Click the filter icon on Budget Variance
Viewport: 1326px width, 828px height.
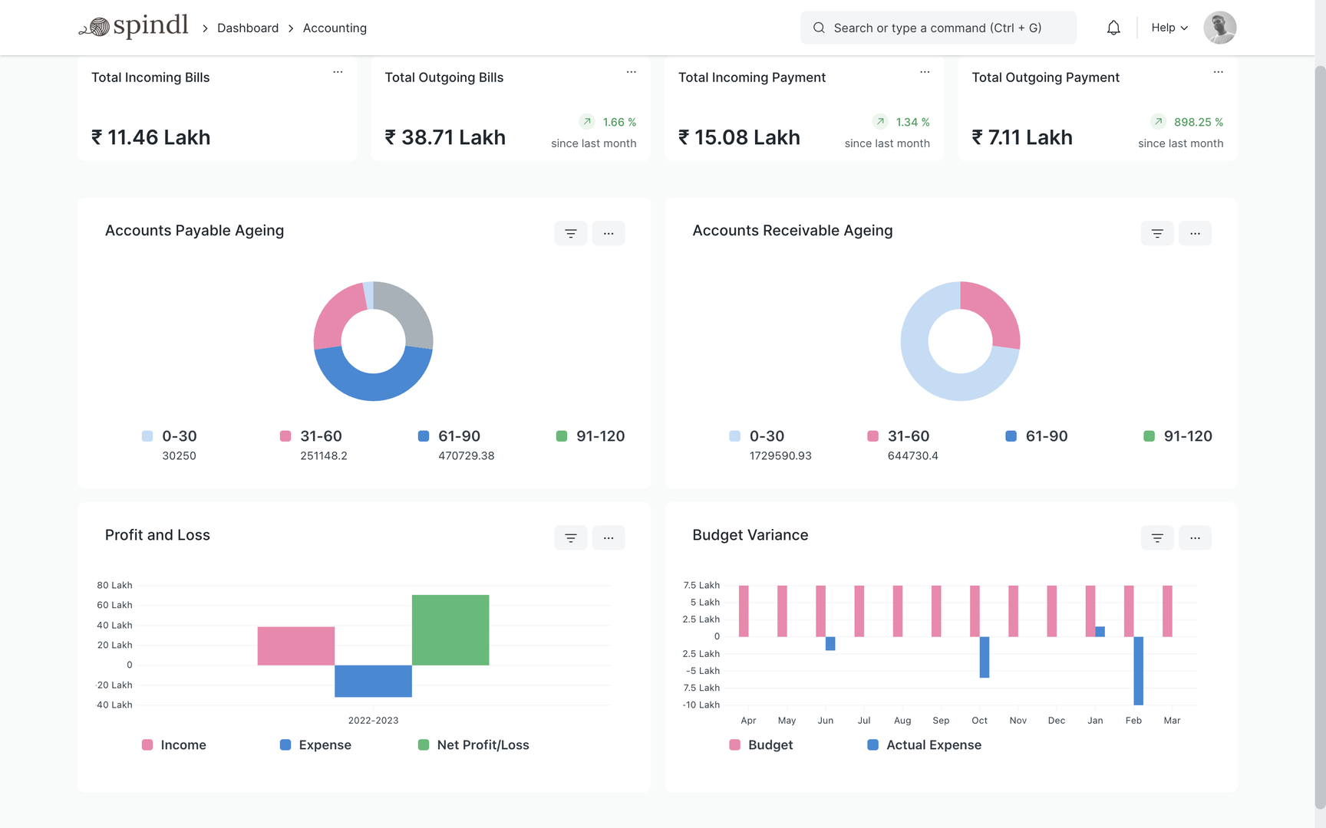coord(1156,537)
